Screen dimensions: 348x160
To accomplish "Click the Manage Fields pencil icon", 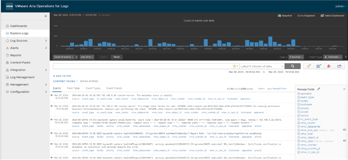I will point(319,89).
